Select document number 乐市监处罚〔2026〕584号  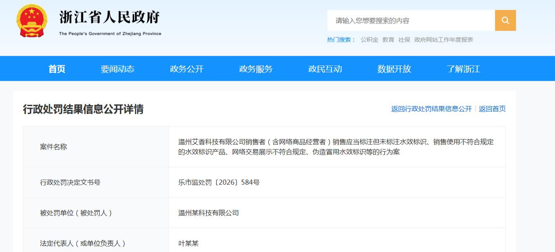click(219, 182)
